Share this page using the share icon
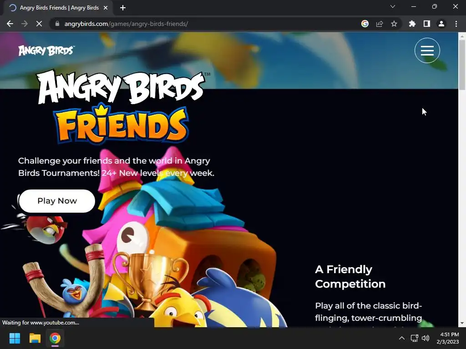466x349 pixels. pos(379,24)
